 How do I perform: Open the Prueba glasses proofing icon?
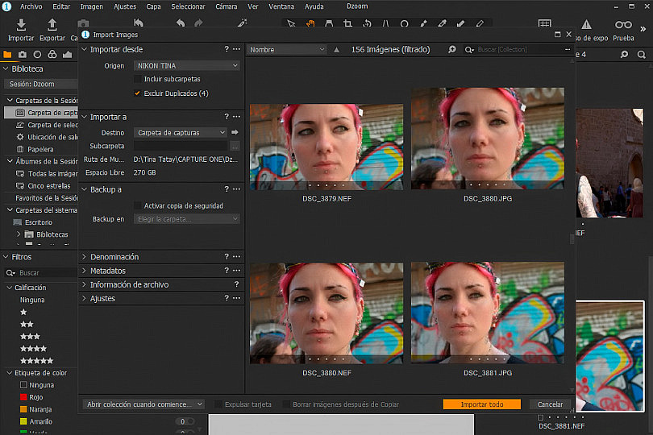point(623,25)
